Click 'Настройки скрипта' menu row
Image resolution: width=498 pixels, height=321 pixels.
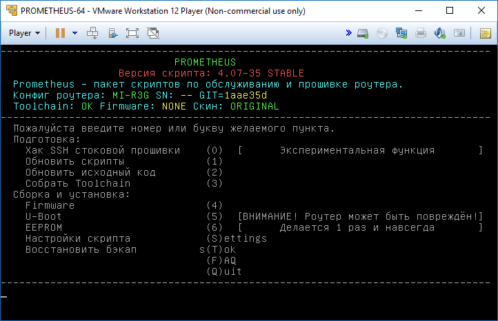[x=78, y=238]
